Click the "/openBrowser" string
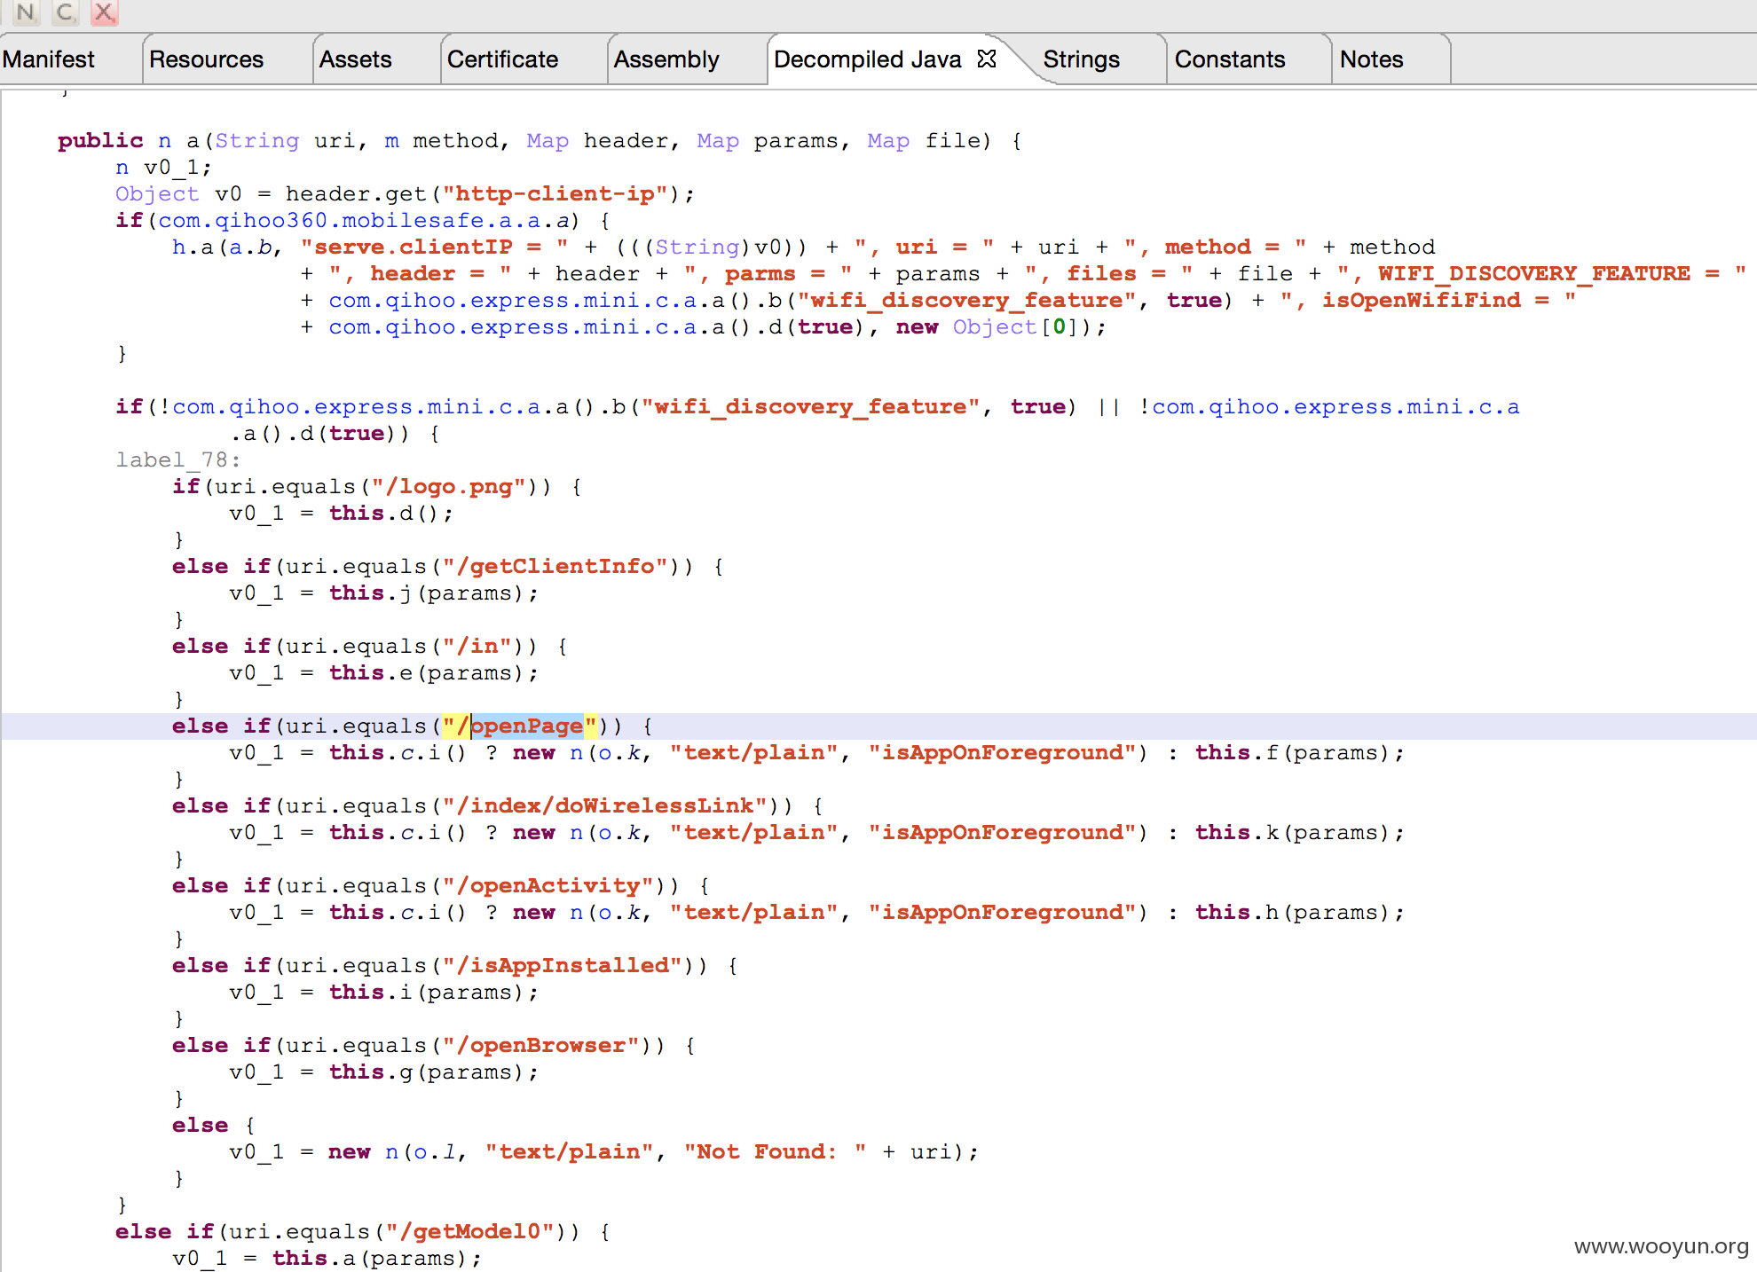The image size is (1757, 1272). click(541, 1046)
